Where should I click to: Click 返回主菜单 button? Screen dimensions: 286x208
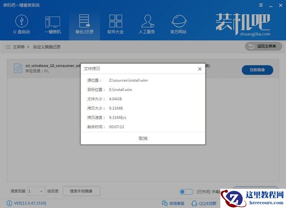pyautogui.click(x=263, y=46)
